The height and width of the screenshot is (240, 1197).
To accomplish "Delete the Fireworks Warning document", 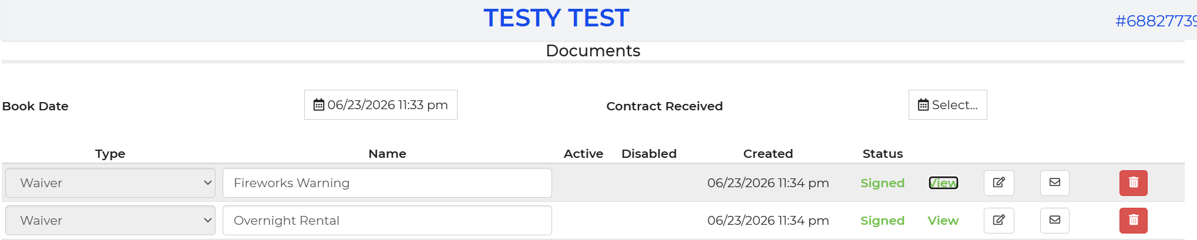I will click(1134, 183).
